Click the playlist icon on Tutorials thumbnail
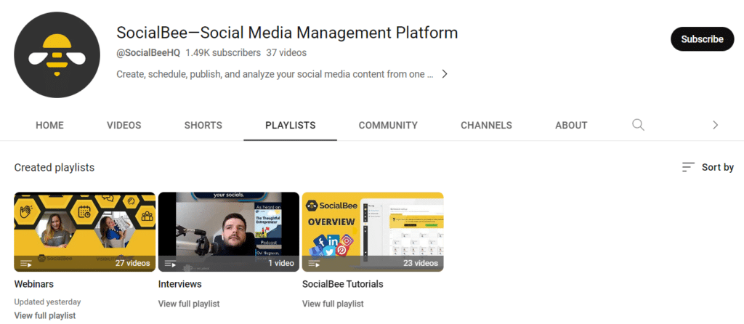 point(314,263)
